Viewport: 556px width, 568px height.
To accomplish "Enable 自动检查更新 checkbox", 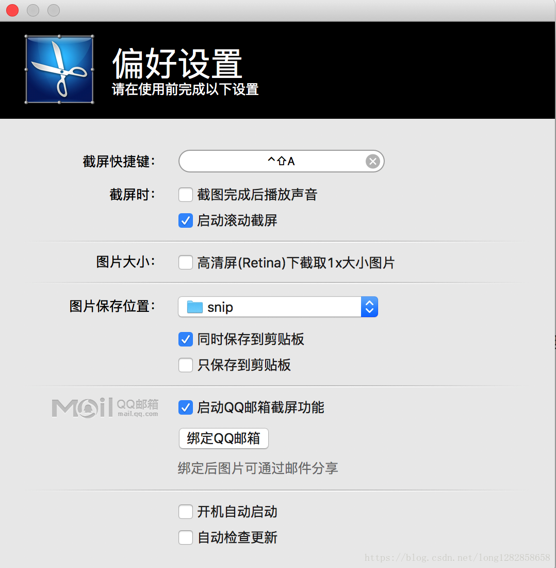I will pyautogui.click(x=186, y=538).
